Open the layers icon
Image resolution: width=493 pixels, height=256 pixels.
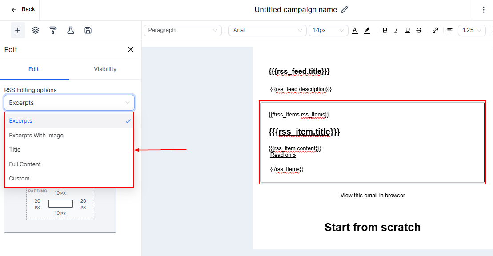point(36,30)
